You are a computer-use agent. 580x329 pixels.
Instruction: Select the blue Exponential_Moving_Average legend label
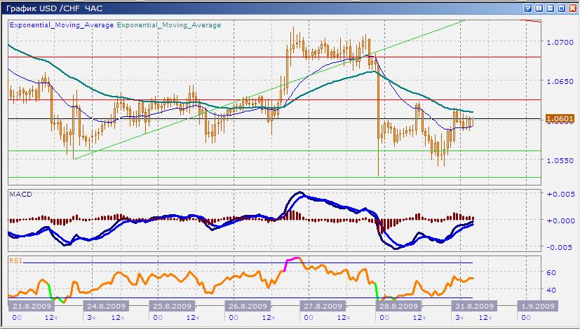click(x=61, y=24)
